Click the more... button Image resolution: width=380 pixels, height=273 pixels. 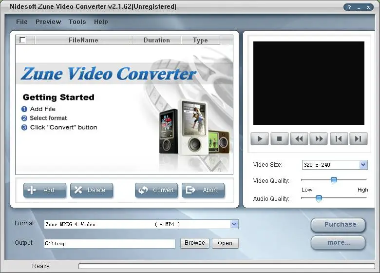tap(338, 243)
